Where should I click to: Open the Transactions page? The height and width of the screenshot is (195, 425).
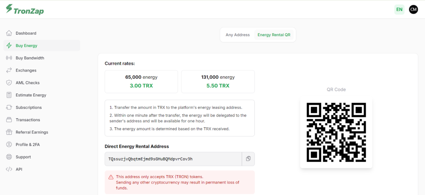click(28, 120)
